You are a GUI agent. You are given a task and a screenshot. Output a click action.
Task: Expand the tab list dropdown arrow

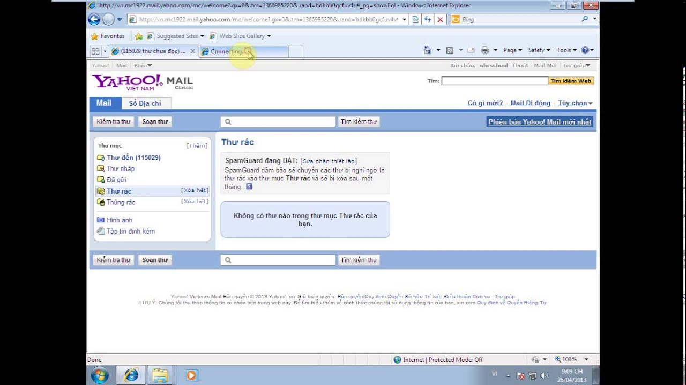(105, 51)
